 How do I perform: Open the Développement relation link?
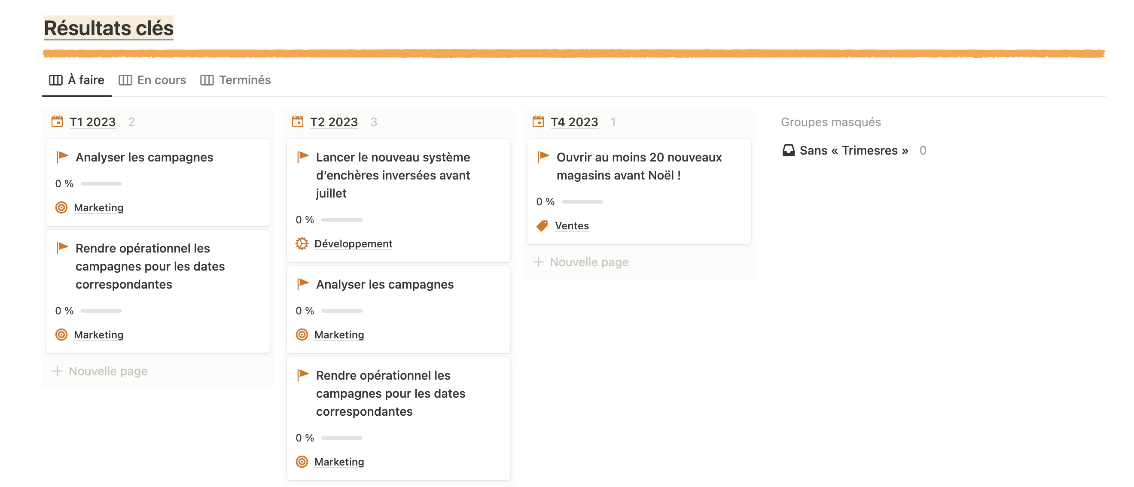pos(353,244)
